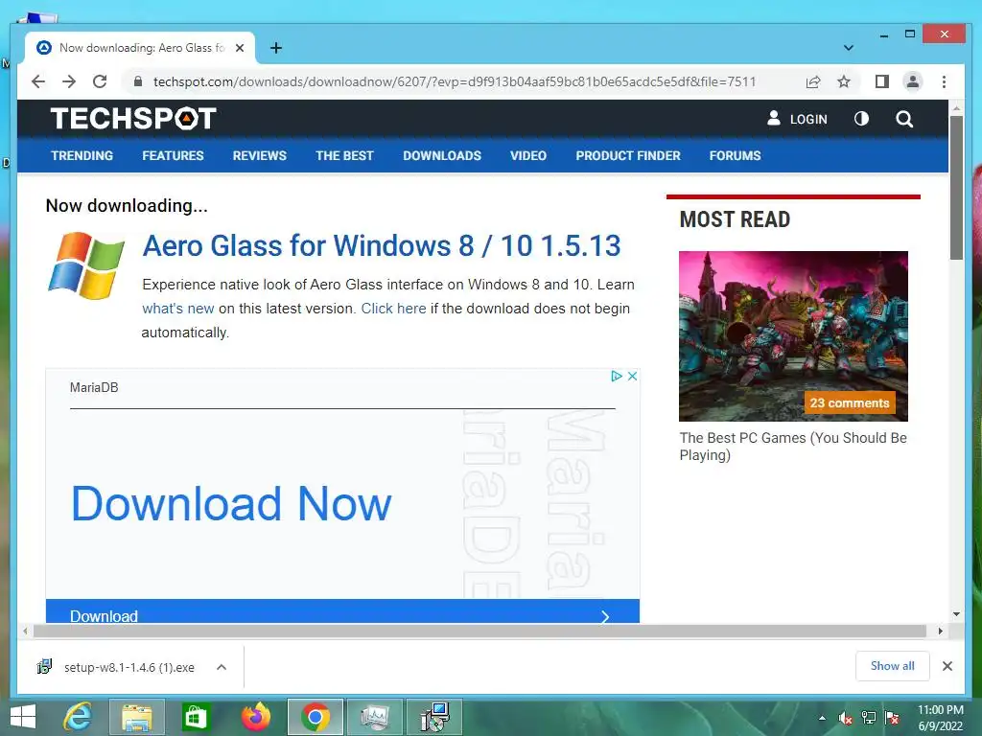Screen dimensions: 982x736
Task: Launch Internet Explorer from taskbar
Action: coord(78,717)
